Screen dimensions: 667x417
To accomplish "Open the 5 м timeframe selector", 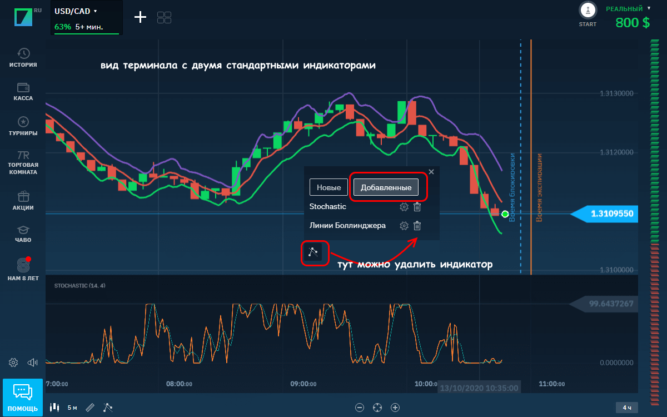I will (x=72, y=408).
